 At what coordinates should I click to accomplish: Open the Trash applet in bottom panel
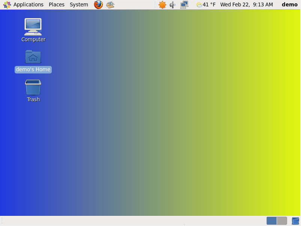pos(295,221)
